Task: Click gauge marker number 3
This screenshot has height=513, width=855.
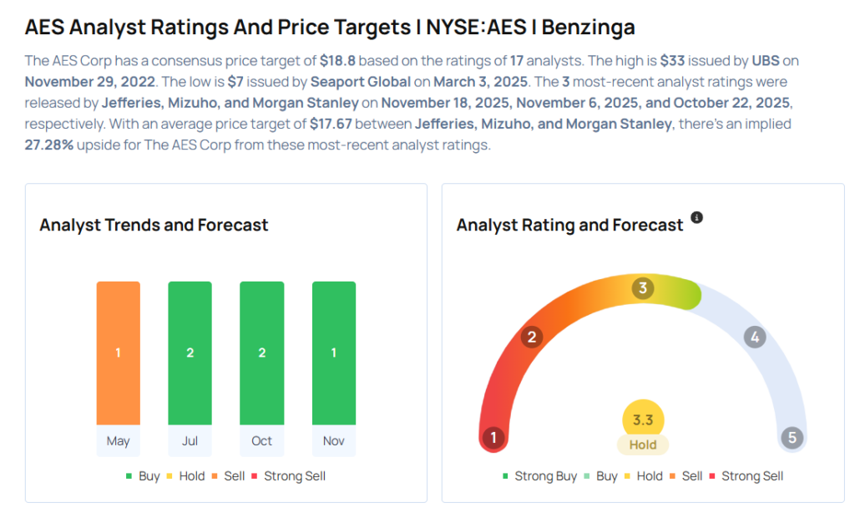Action: point(642,288)
